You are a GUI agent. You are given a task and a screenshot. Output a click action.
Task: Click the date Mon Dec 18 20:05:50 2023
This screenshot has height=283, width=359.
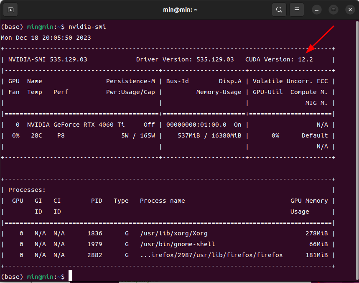46,38
